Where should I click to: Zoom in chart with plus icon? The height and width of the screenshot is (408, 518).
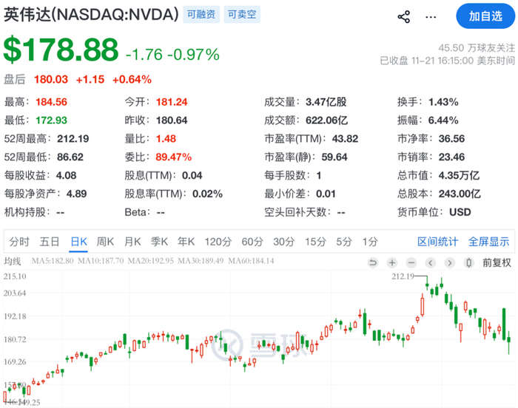coord(392,262)
